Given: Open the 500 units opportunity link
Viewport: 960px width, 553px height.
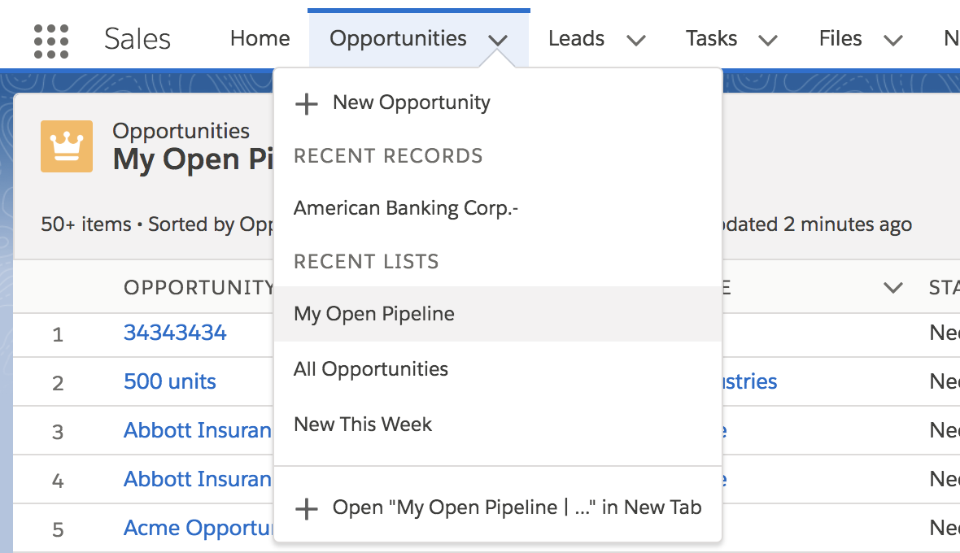Looking at the screenshot, I should [169, 381].
